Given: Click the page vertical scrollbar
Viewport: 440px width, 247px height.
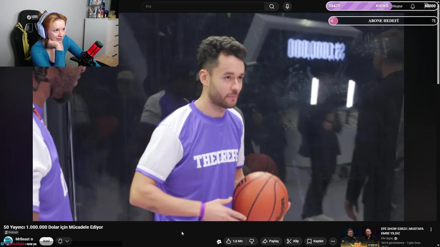Looking at the screenshot, I should (438, 45).
